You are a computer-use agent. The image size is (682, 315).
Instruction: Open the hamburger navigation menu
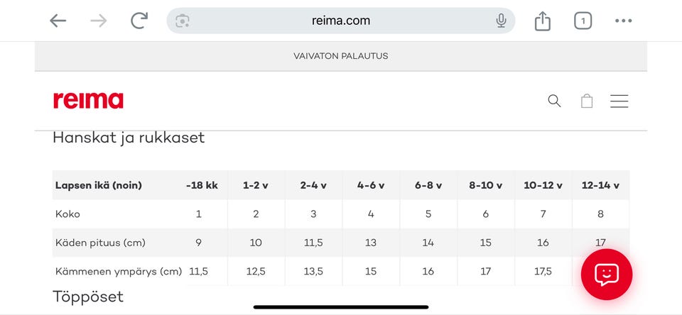(x=619, y=101)
